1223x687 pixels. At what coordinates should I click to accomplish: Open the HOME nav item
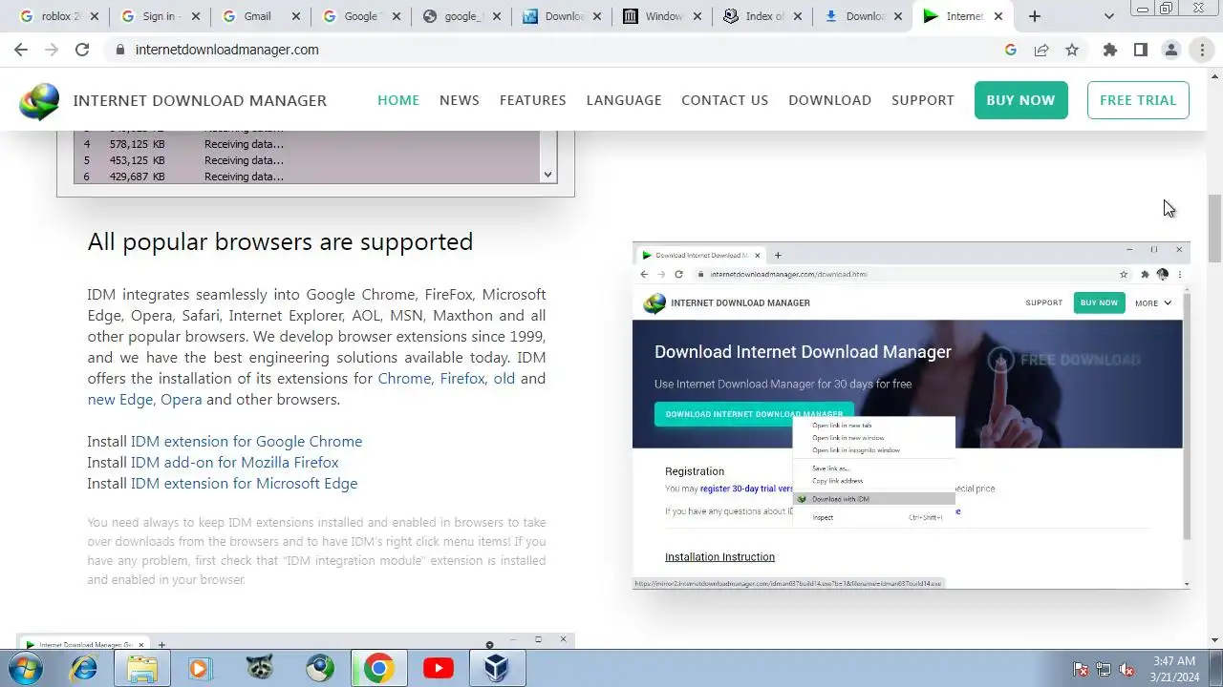click(x=398, y=100)
